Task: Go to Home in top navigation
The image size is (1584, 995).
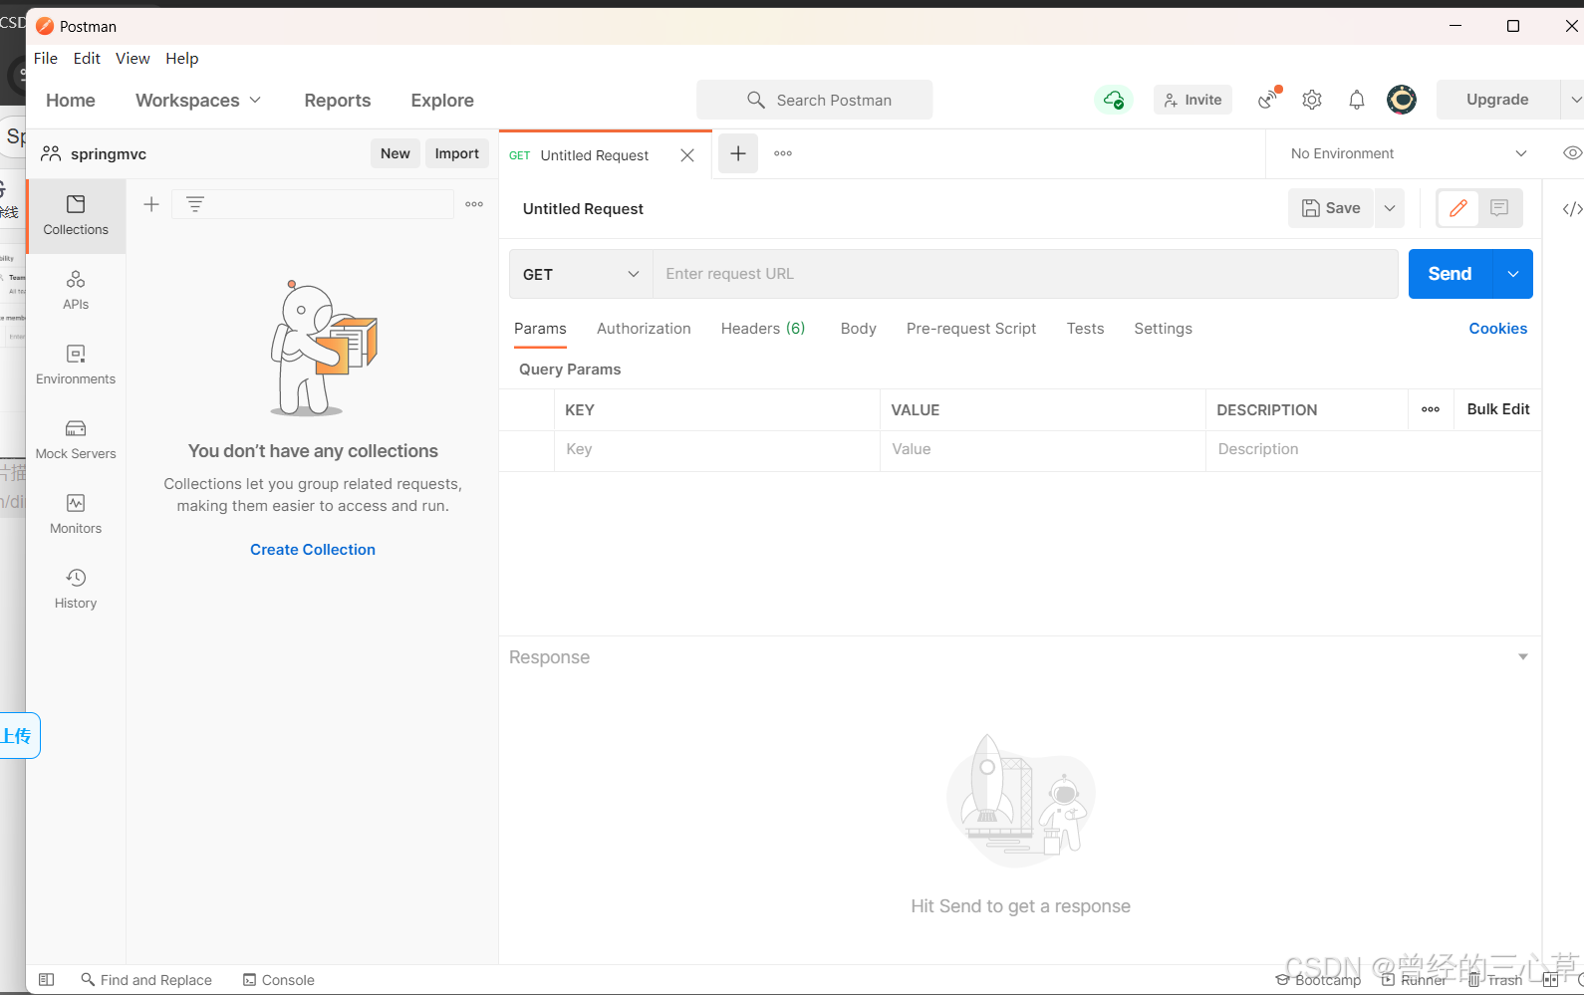Action: tap(71, 101)
